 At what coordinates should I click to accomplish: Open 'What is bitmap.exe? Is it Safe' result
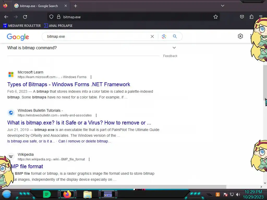[x=79, y=123]
